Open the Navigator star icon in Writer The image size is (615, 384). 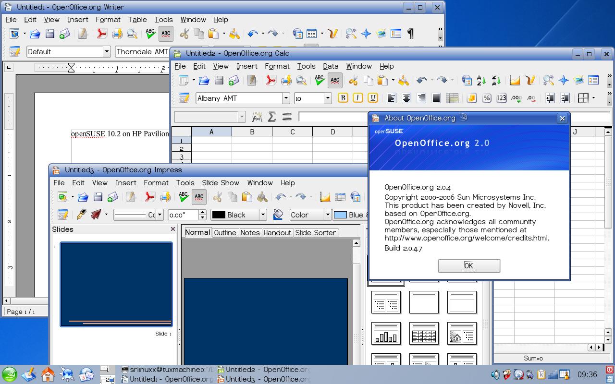pos(366,34)
